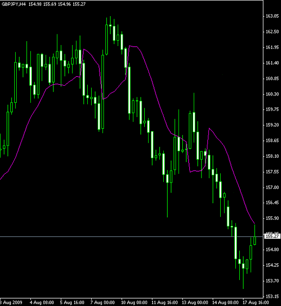
Task: Click the 5 Aug 16:00 time label
Action: click(72, 303)
